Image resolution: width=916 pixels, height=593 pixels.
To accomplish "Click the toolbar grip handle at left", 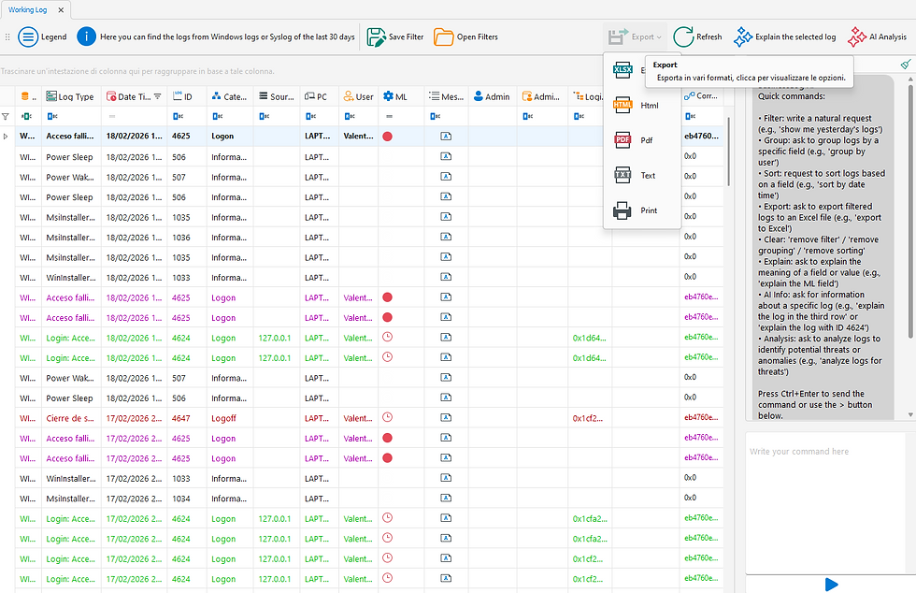I will click(7, 36).
